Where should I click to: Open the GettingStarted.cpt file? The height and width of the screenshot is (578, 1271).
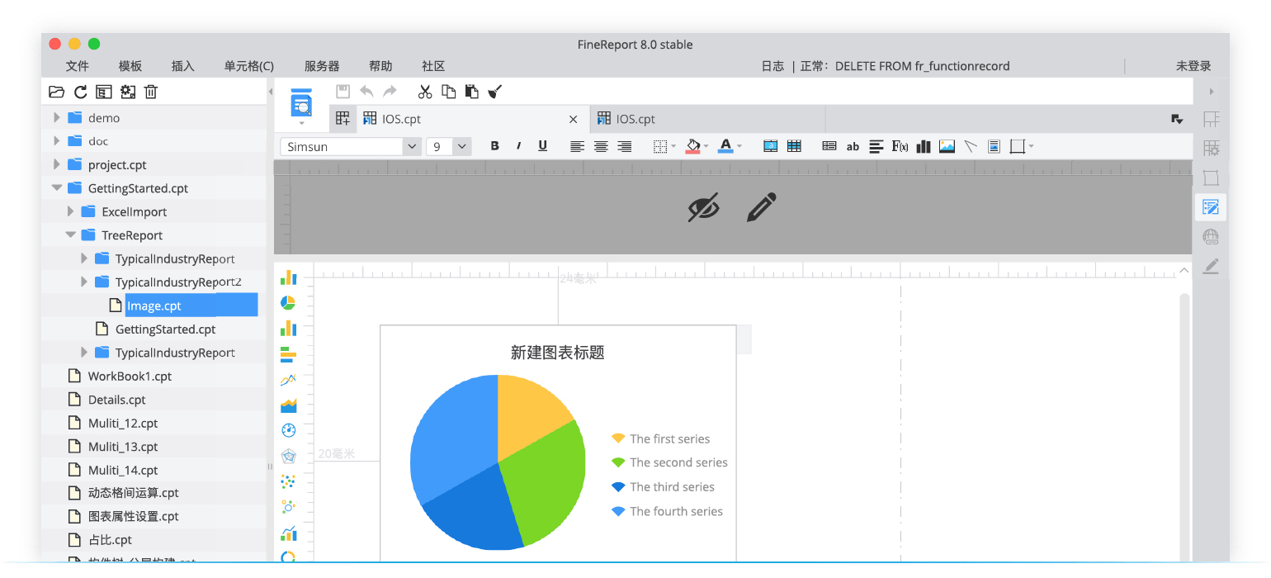point(165,329)
